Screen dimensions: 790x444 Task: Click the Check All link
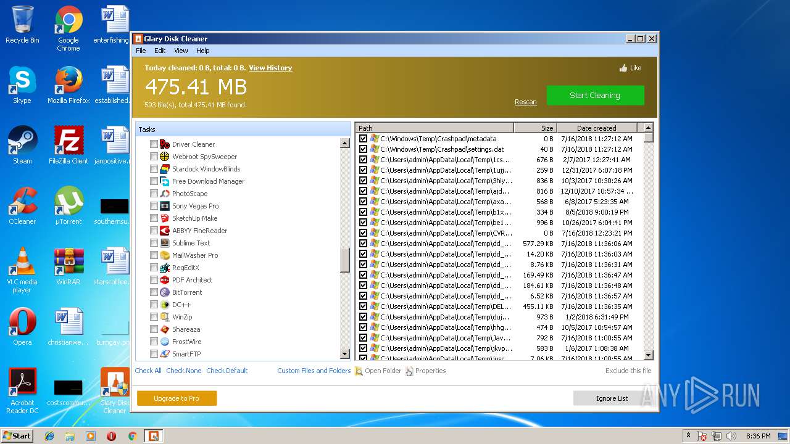point(148,371)
